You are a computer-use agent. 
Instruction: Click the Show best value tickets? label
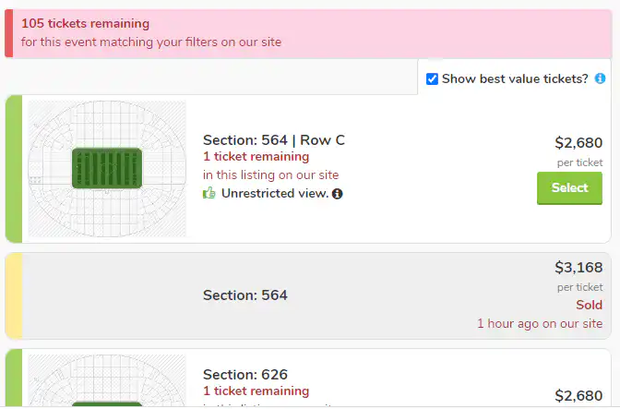coord(515,79)
